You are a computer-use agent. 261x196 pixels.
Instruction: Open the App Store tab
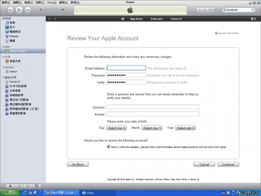[136, 19]
